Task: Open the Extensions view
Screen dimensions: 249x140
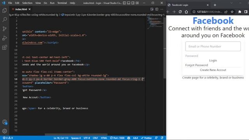Action: (x=4, y=47)
